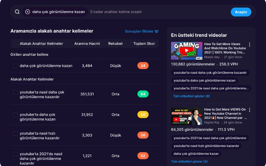This screenshot has height=166, width=266.
Task: Toggle the select-all checkbox in table header
Action: (16, 43)
